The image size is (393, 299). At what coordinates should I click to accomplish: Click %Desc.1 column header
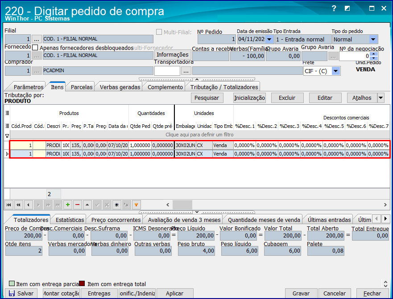click(x=245, y=126)
